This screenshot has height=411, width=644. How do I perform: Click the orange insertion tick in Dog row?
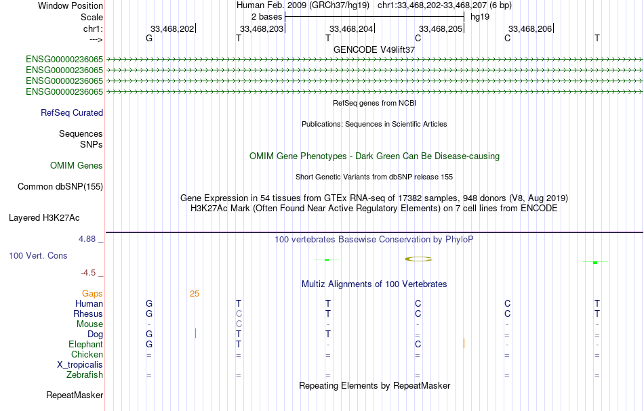(x=195, y=333)
